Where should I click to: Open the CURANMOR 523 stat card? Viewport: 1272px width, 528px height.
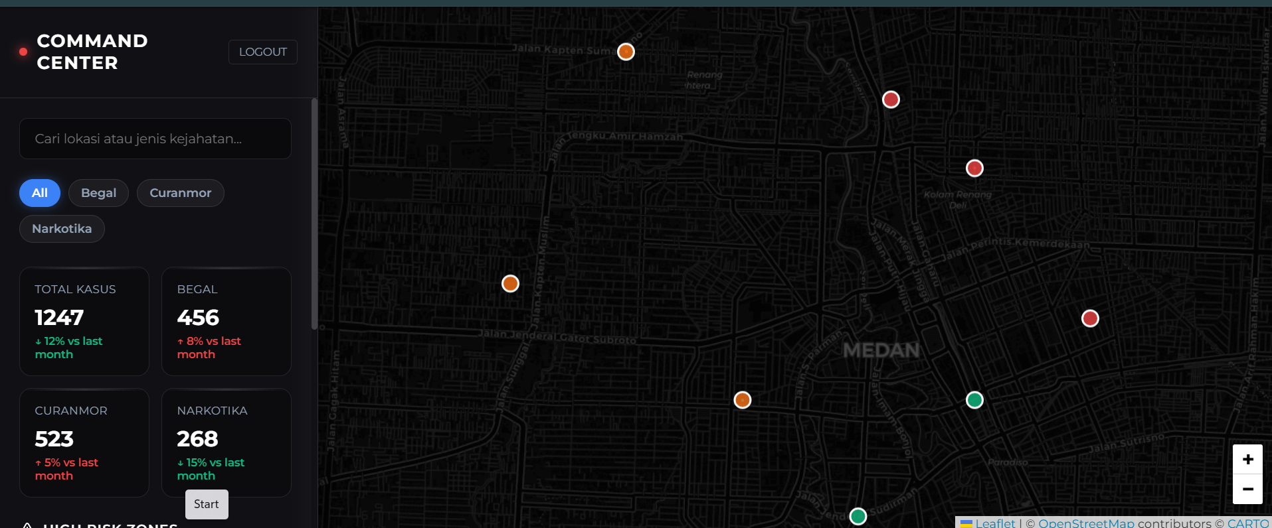84,443
